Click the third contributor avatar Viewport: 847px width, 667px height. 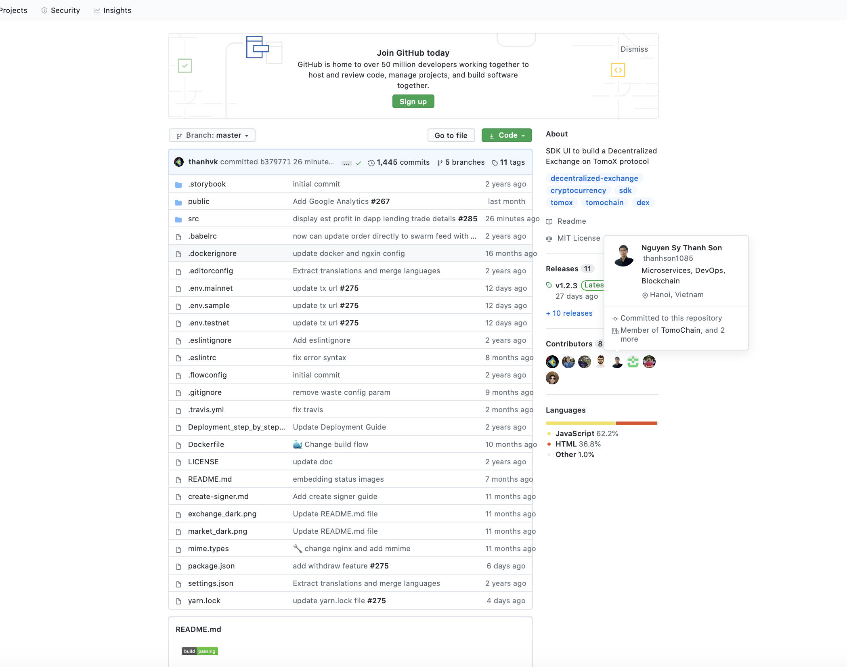point(585,362)
